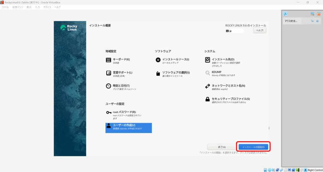Click the clear all notifications icon
The width and height of the screenshot is (323, 172).
point(319,14)
